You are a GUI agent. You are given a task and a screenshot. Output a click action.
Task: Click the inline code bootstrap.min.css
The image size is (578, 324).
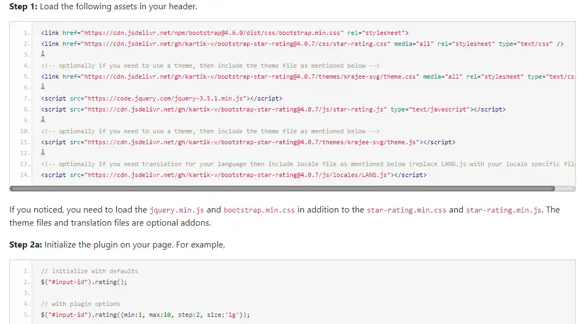click(259, 210)
